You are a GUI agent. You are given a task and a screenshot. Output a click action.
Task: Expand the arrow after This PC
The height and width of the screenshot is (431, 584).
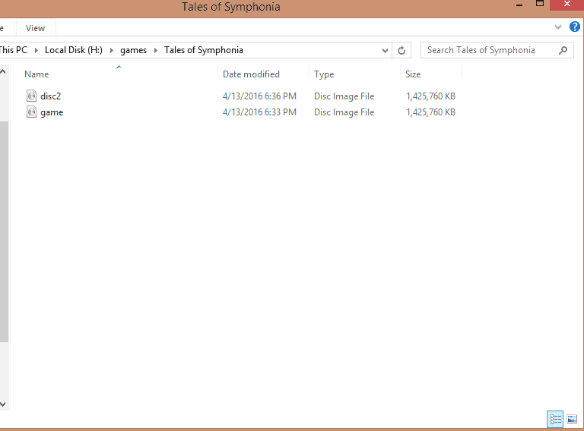(36, 50)
